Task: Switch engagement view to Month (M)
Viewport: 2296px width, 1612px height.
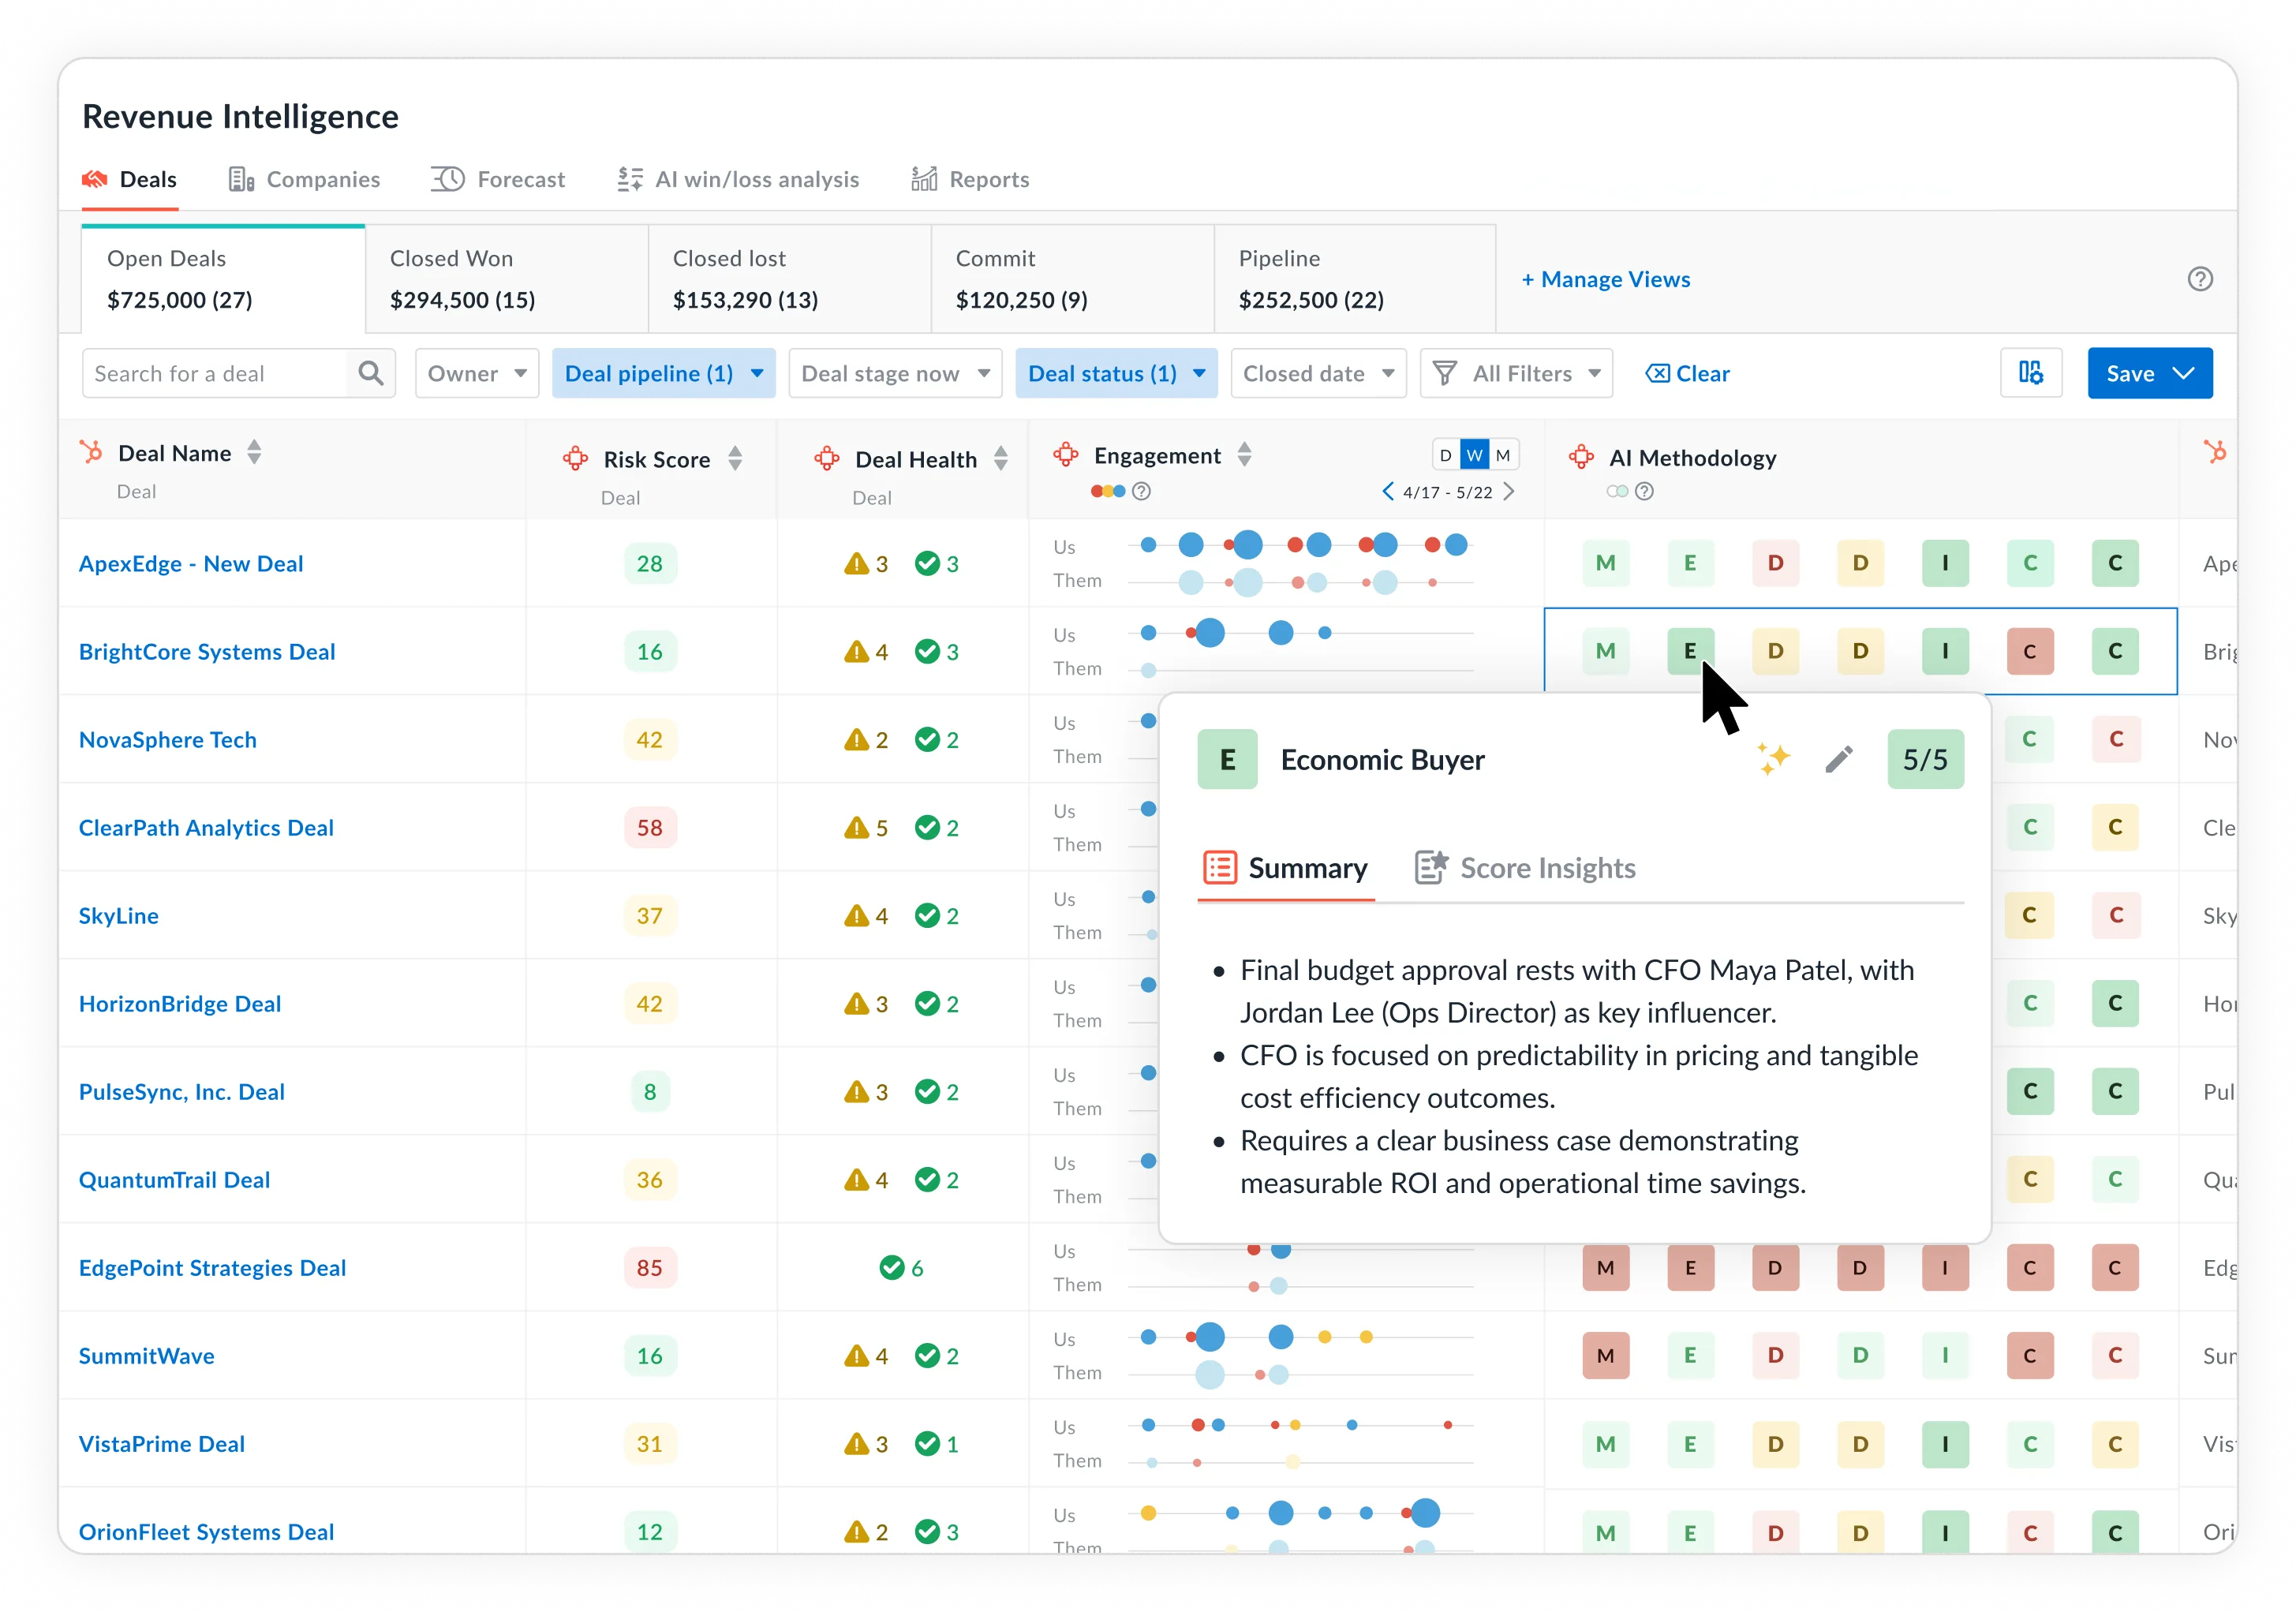Action: [1503, 455]
